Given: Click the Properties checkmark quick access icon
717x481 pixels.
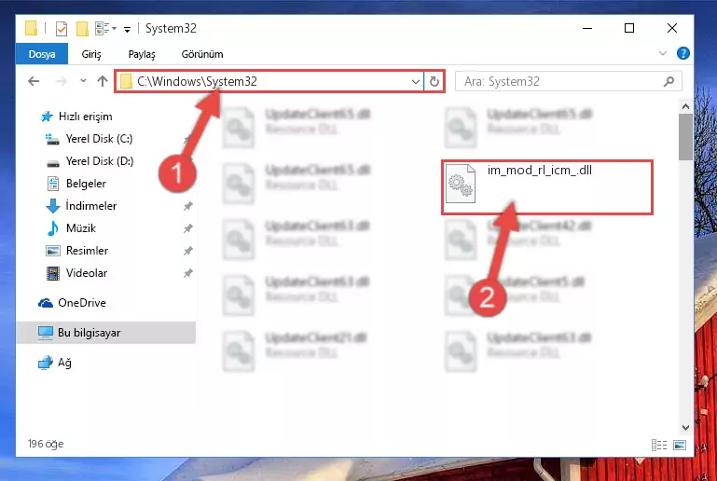Looking at the screenshot, I should coord(62,29).
